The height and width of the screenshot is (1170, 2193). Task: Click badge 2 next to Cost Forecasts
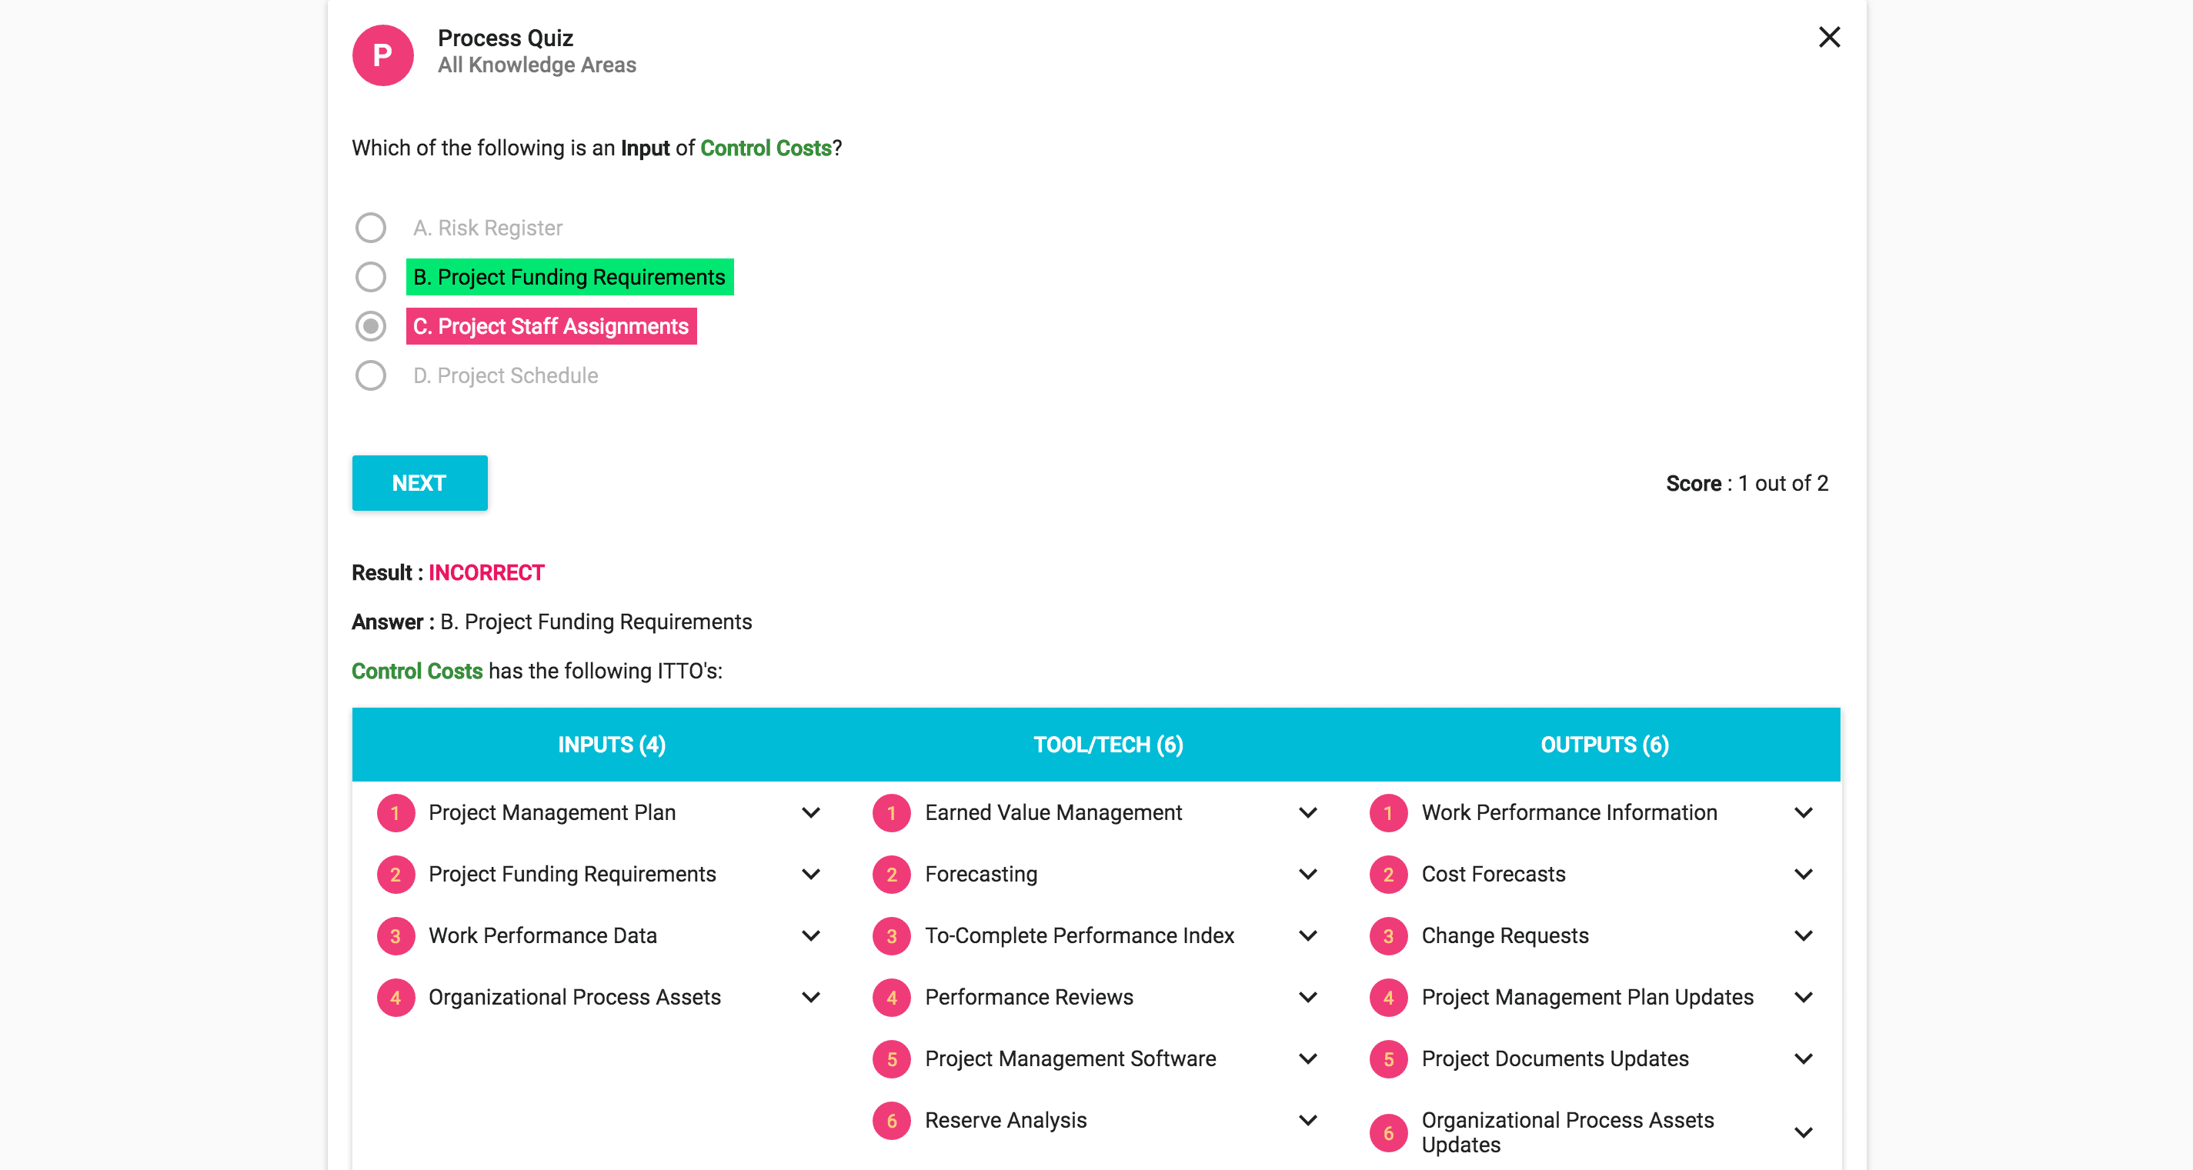1387,874
